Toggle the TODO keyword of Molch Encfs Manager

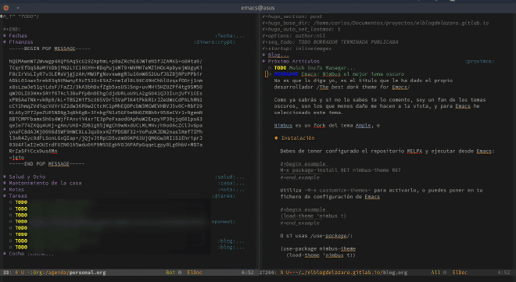280,68
